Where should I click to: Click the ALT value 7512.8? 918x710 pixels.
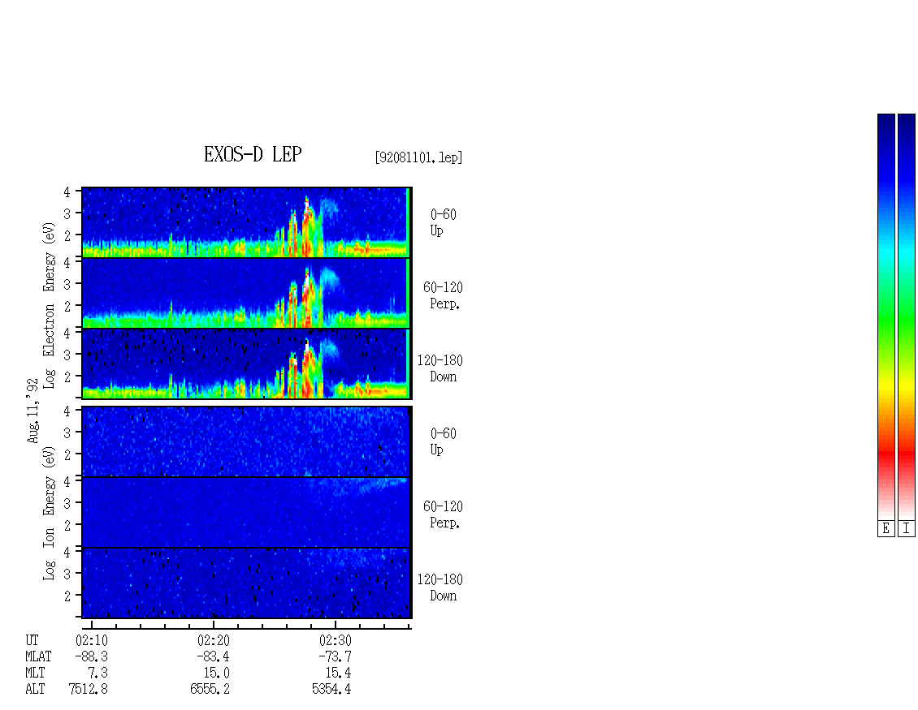(89, 690)
